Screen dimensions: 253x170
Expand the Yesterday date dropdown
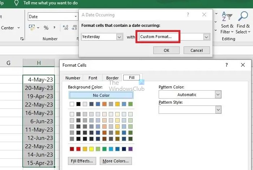pos(120,37)
